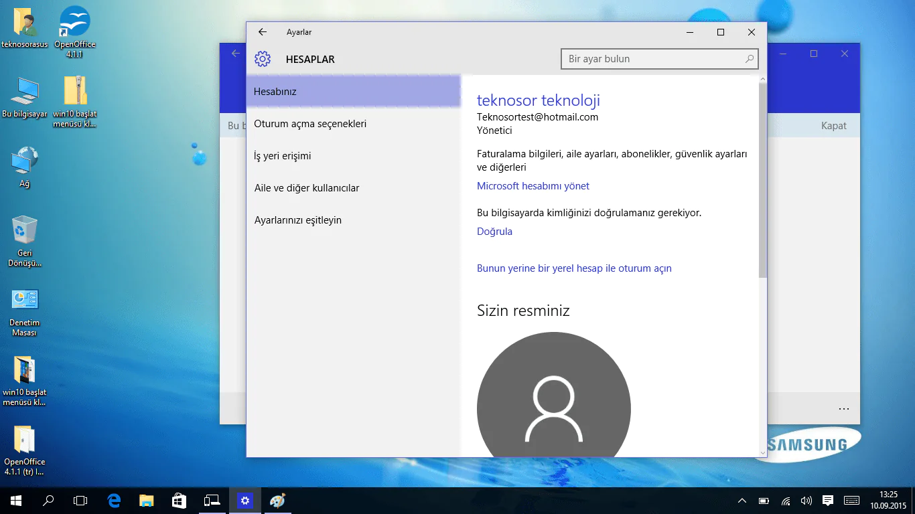The image size is (915, 514).
Task: Open File Explorer from the taskbar
Action: click(x=145, y=500)
